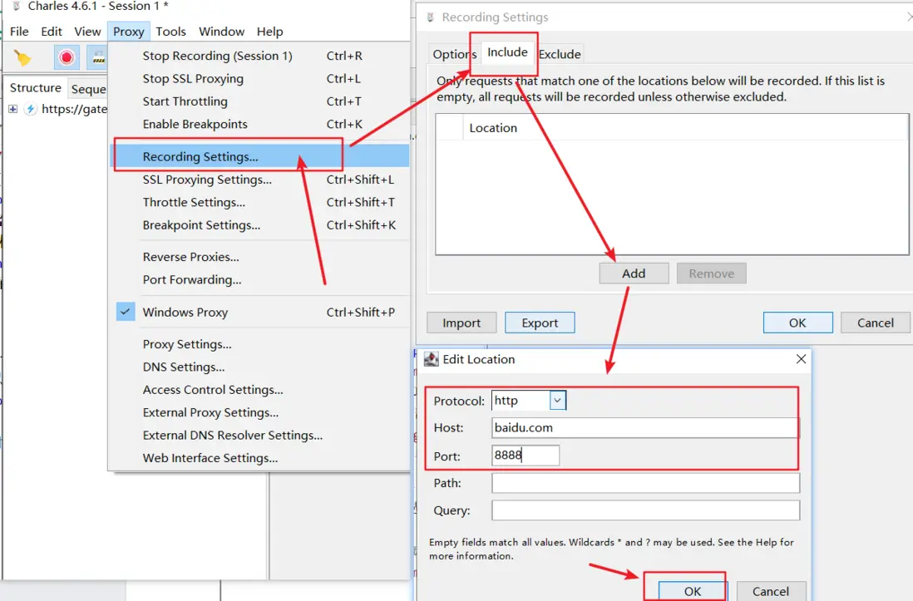Open the Protocol dropdown arrow

[x=557, y=401]
